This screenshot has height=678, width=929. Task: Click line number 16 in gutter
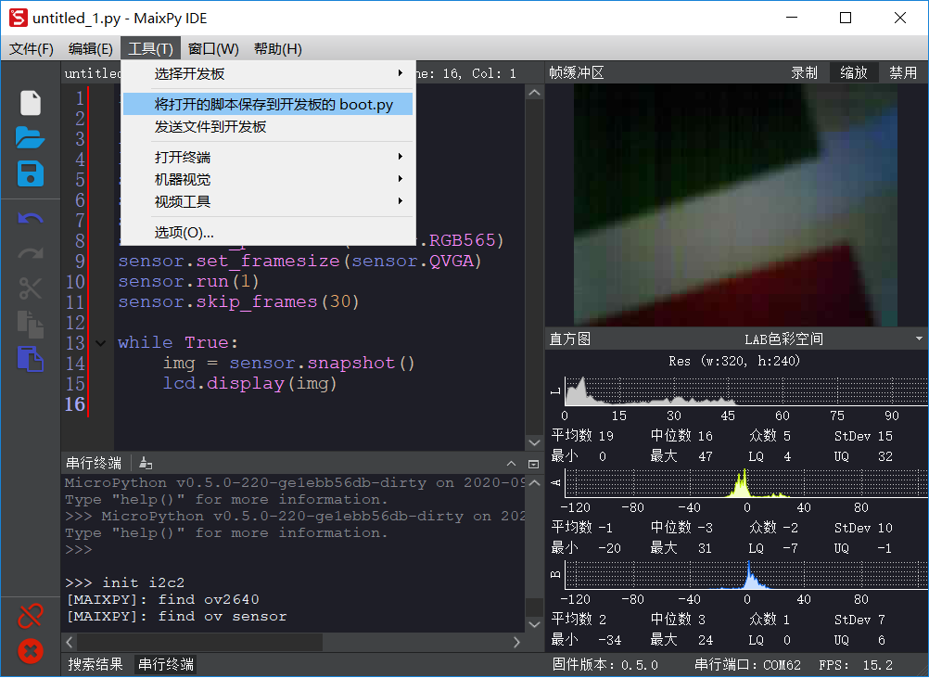[x=75, y=404]
